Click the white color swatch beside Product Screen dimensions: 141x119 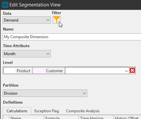pyautogui.click(x=10, y=71)
